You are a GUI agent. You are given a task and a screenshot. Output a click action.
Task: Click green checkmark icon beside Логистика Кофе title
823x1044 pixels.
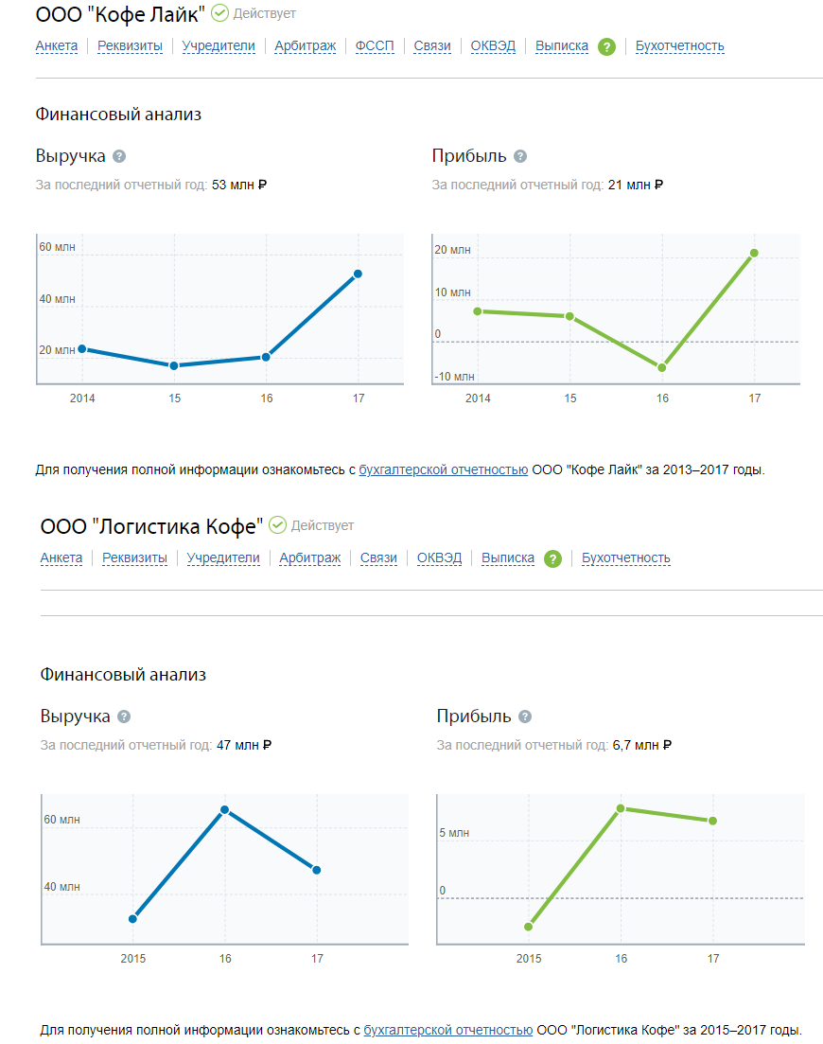(277, 524)
